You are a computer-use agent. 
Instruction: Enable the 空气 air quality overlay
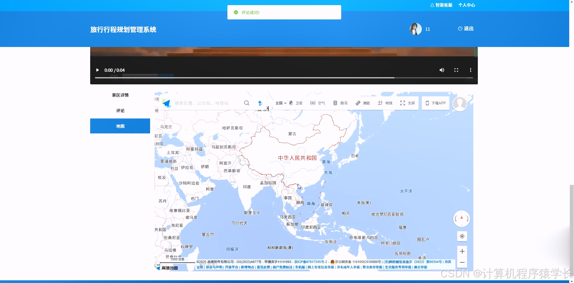[317, 103]
